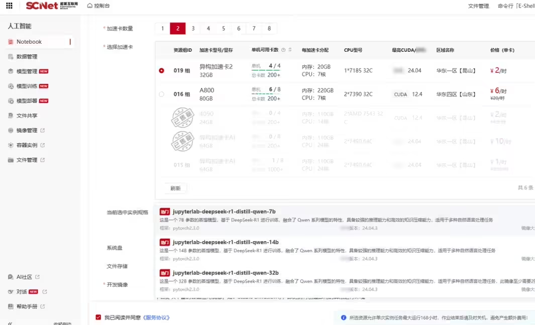The image size is (535, 325).
Task: Click 资源组ID column header
Action: click(182, 50)
